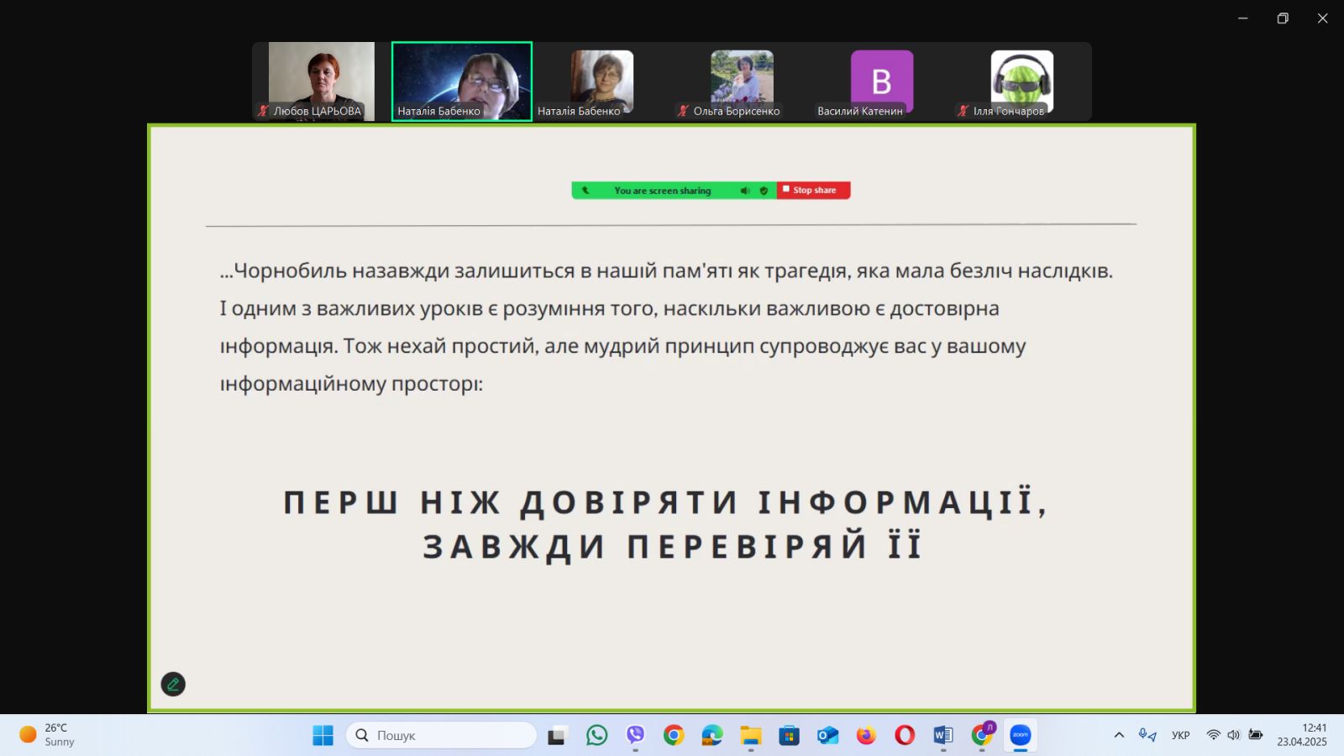The height and width of the screenshot is (756, 1344).
Task: Click the pin icon in the sharing bar
Action: (x=585, y=191)
